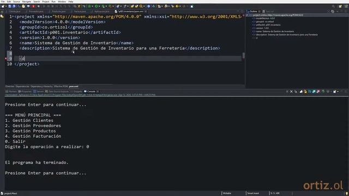Select version 1.0.0 node in Outline
Screen dimensions: 349x196
coord(261,28)
